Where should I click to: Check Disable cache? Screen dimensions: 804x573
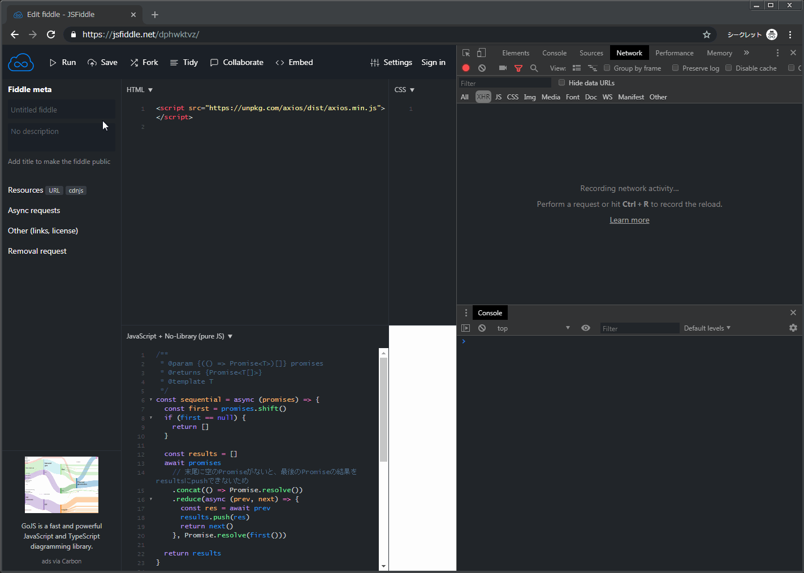click(x=728, y=68)
